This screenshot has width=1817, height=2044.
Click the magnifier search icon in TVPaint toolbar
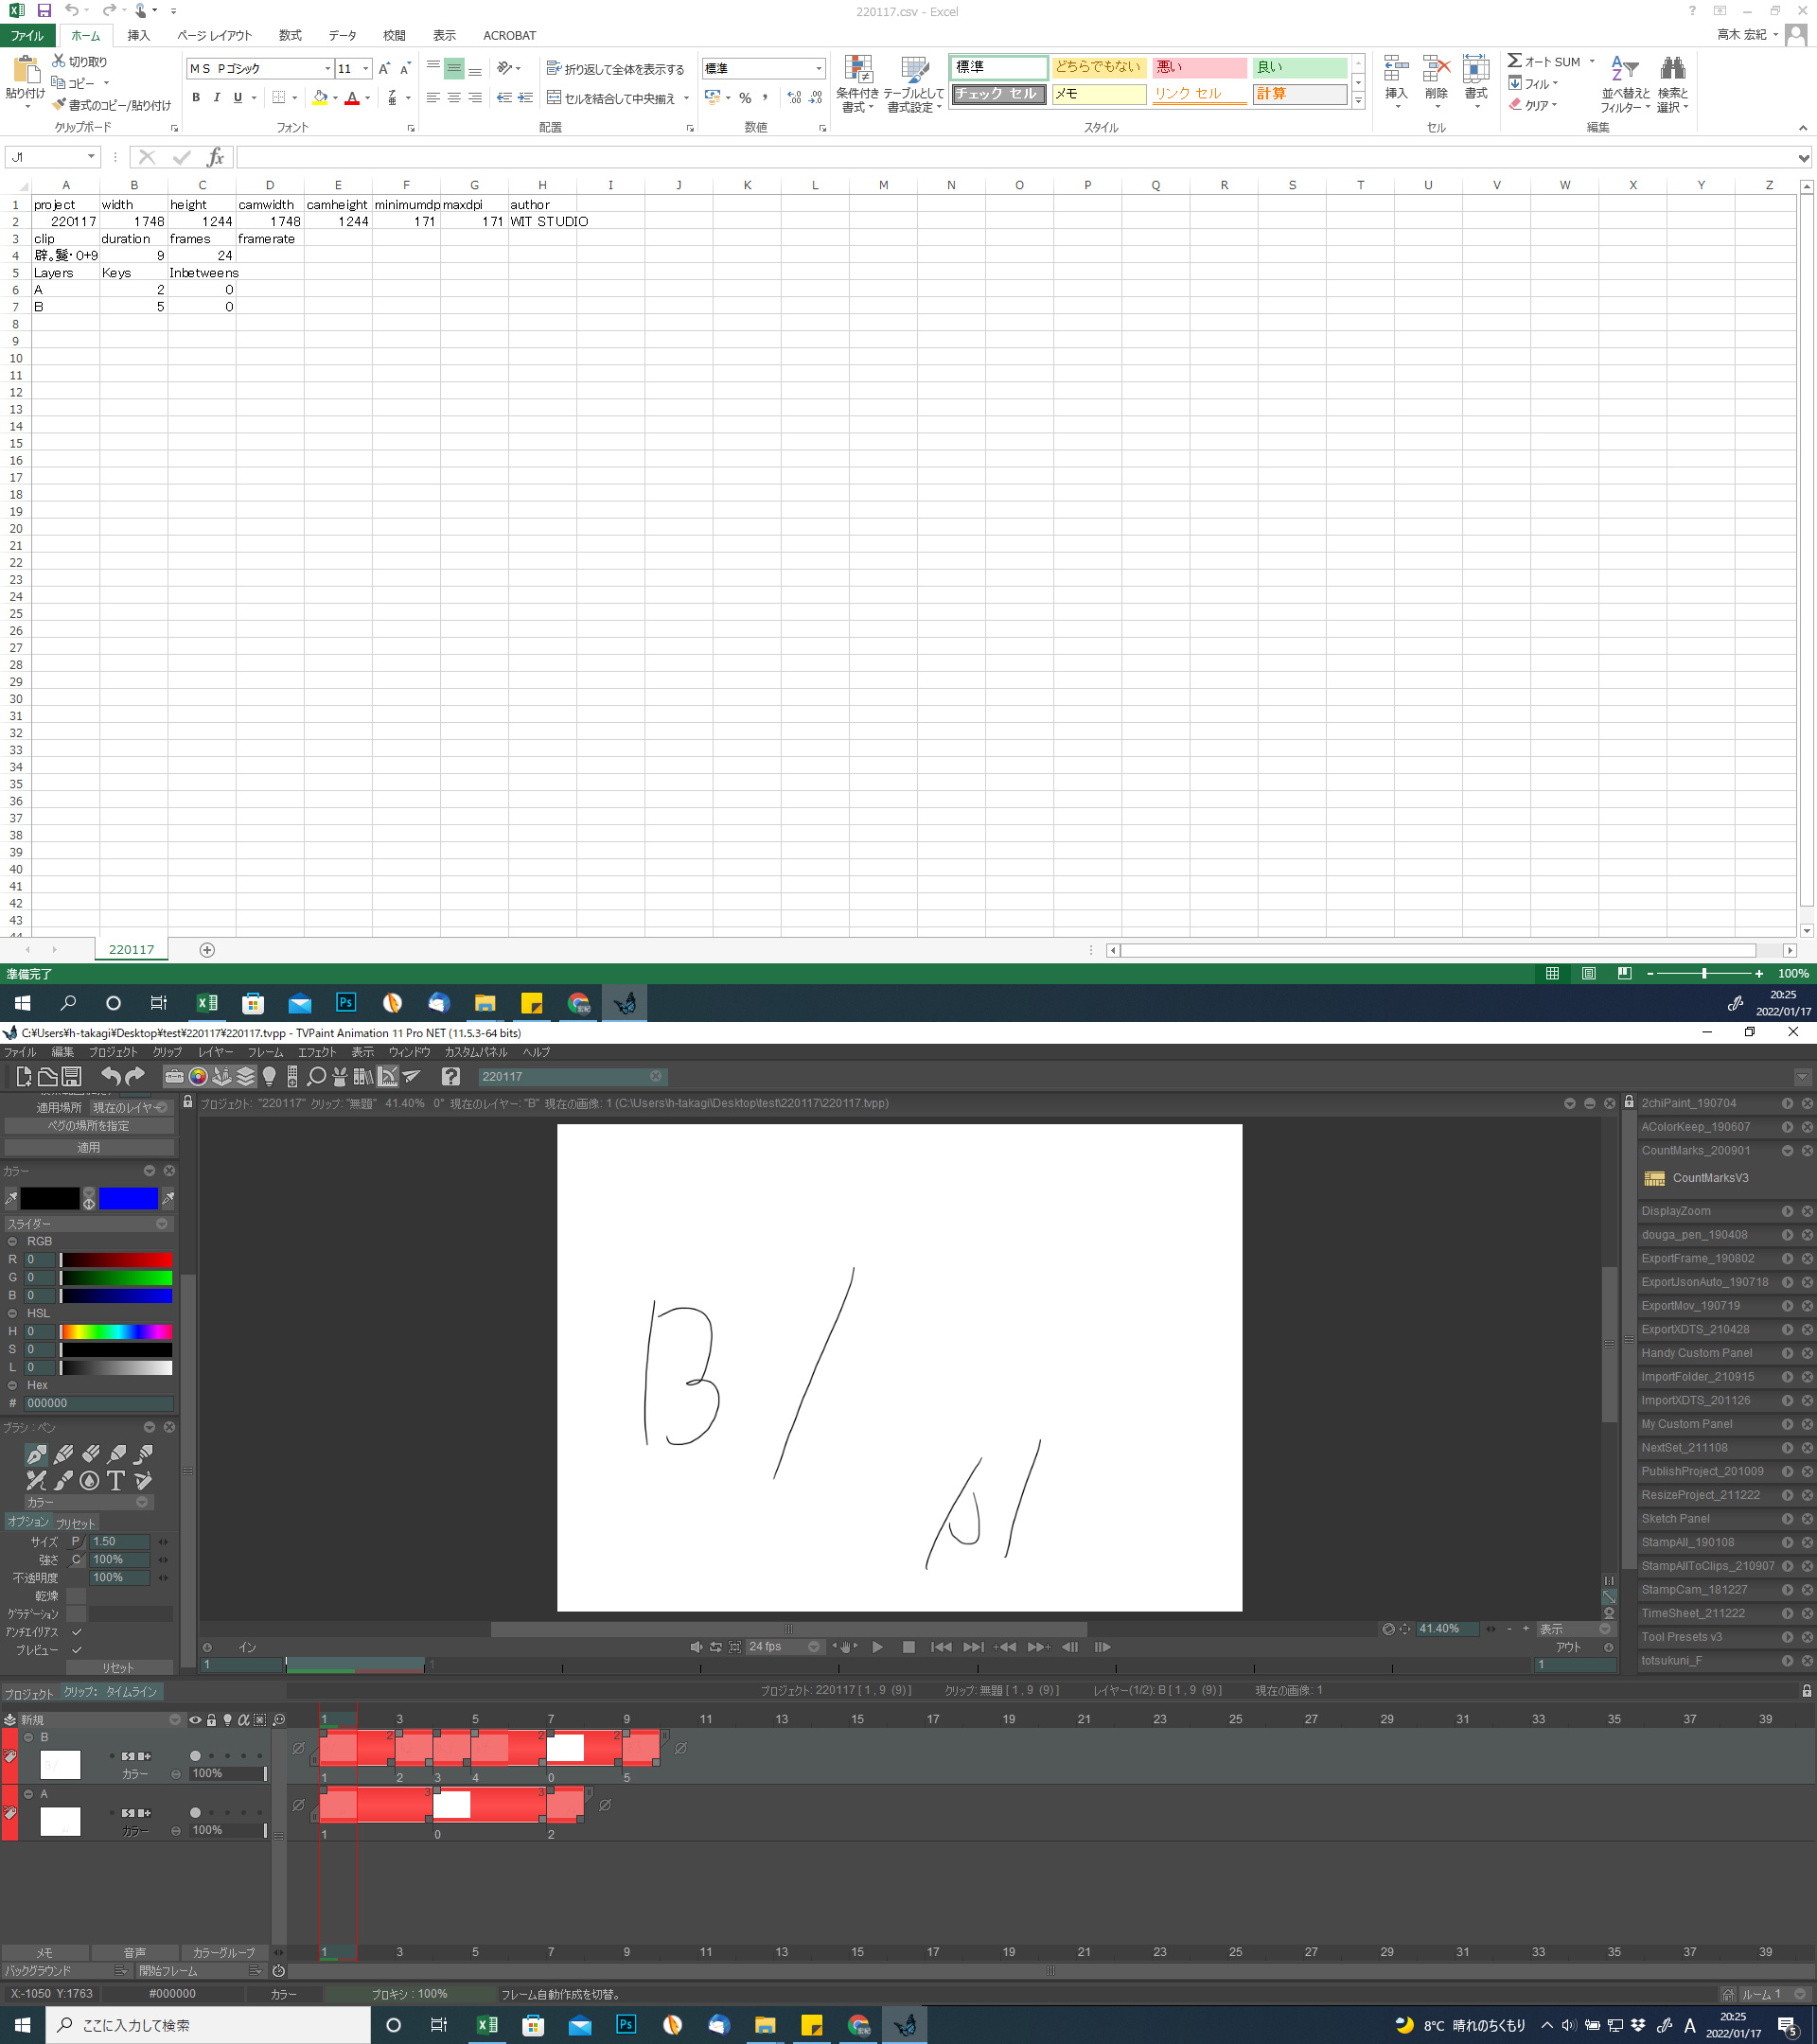pos(316,1077)
